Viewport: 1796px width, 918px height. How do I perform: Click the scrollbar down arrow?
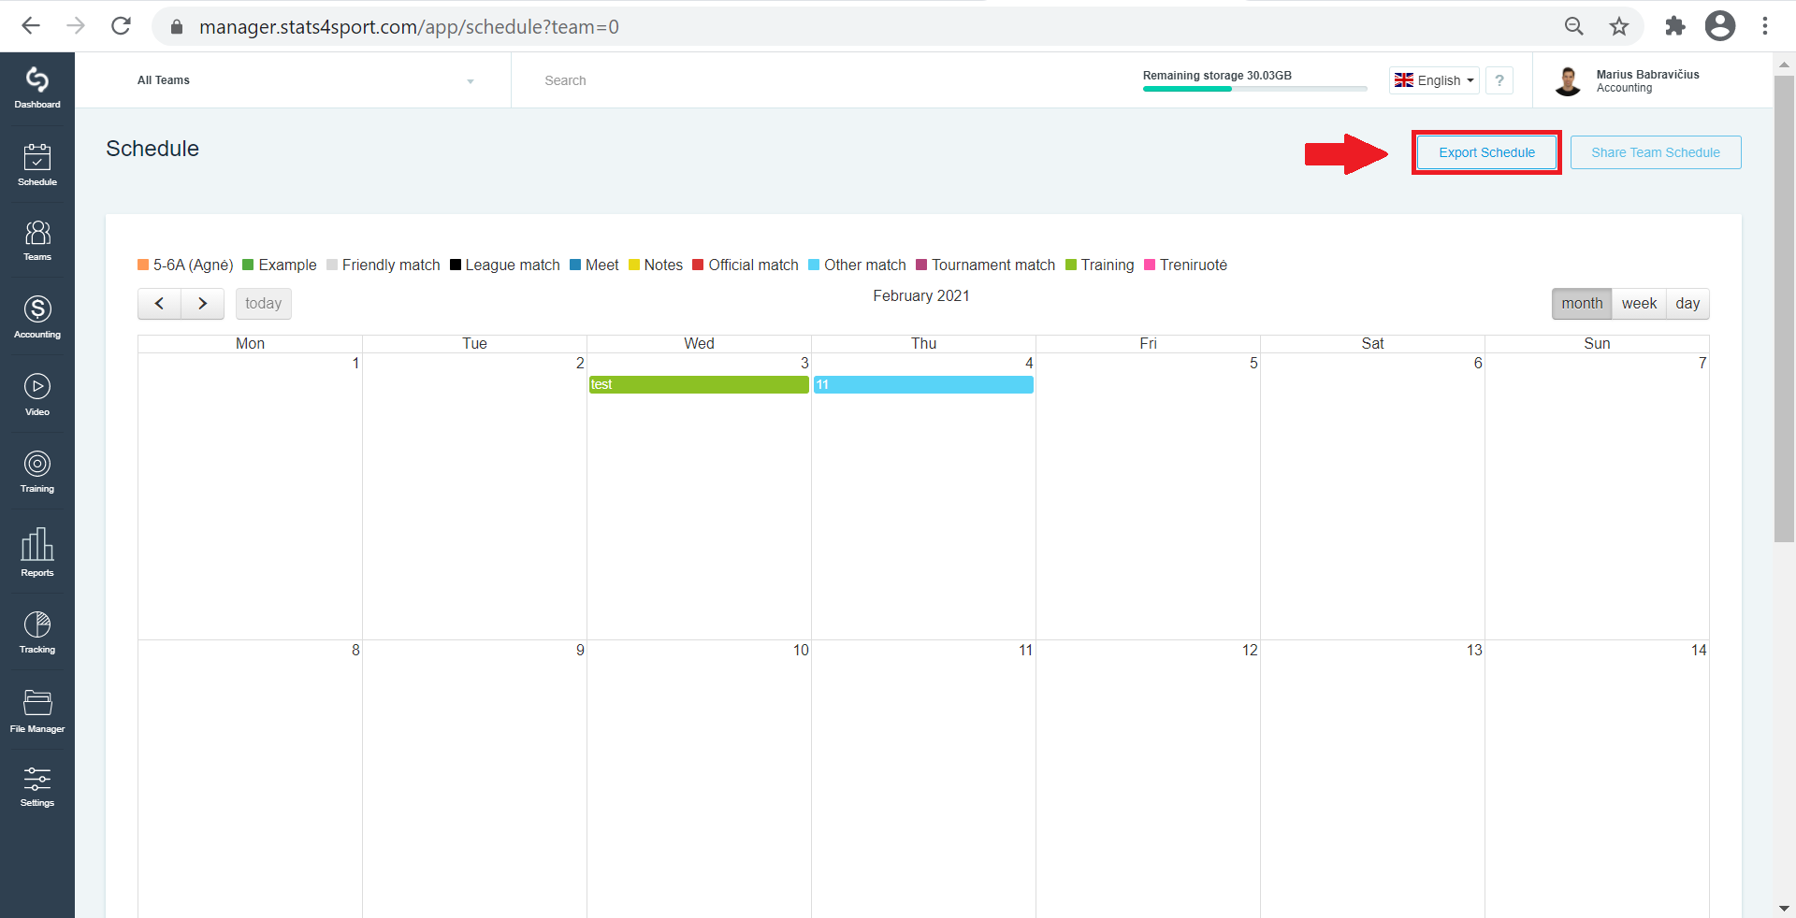pyautogui.click(x=1784, y=908)
